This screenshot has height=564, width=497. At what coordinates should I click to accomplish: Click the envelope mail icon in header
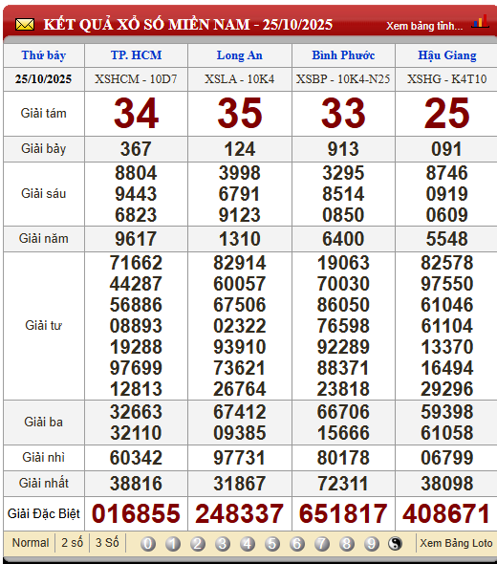[25, 25]
